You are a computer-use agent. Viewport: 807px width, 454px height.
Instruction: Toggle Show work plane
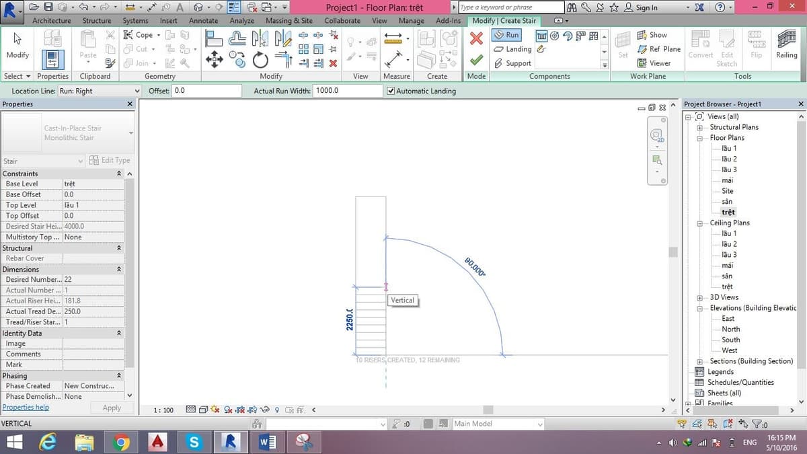(x=652, y=35)
